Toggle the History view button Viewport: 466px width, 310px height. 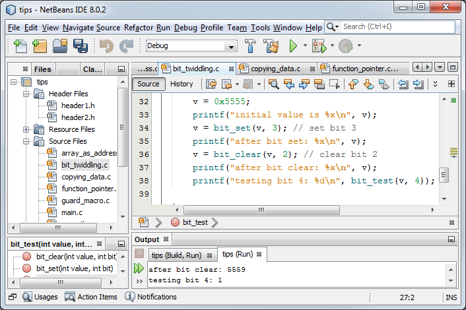(x=182, y=84)
